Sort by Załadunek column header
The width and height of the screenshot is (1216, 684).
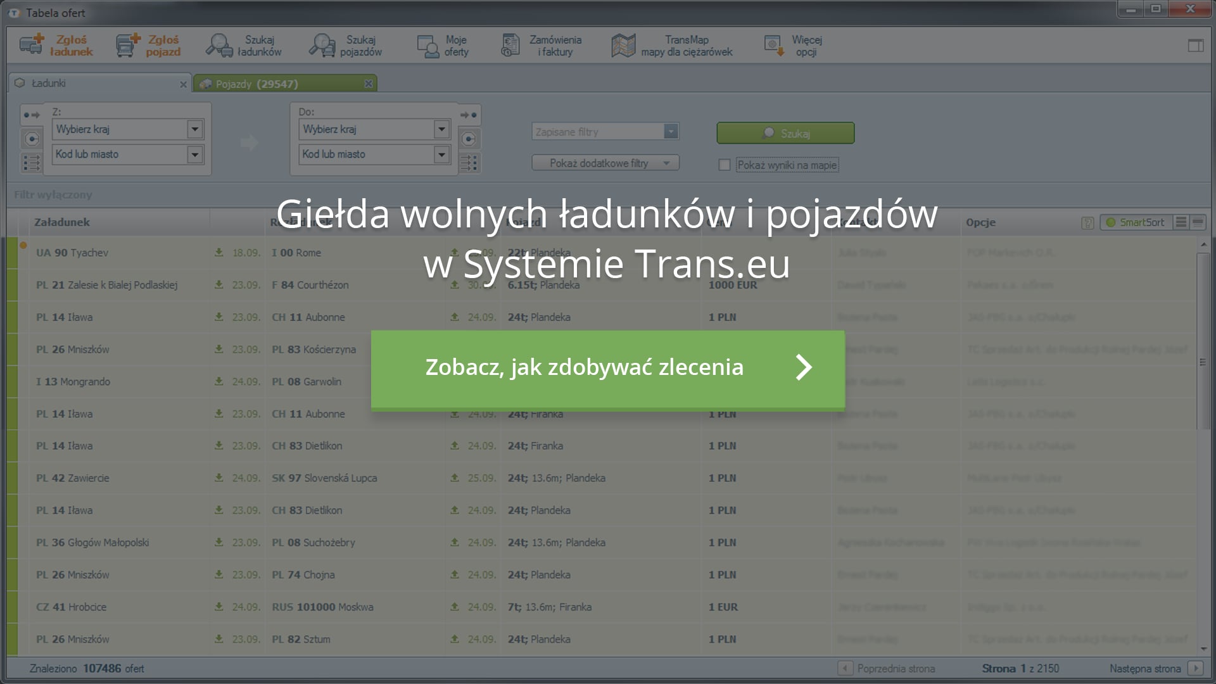pyautogui.click(x=62, y=222)
